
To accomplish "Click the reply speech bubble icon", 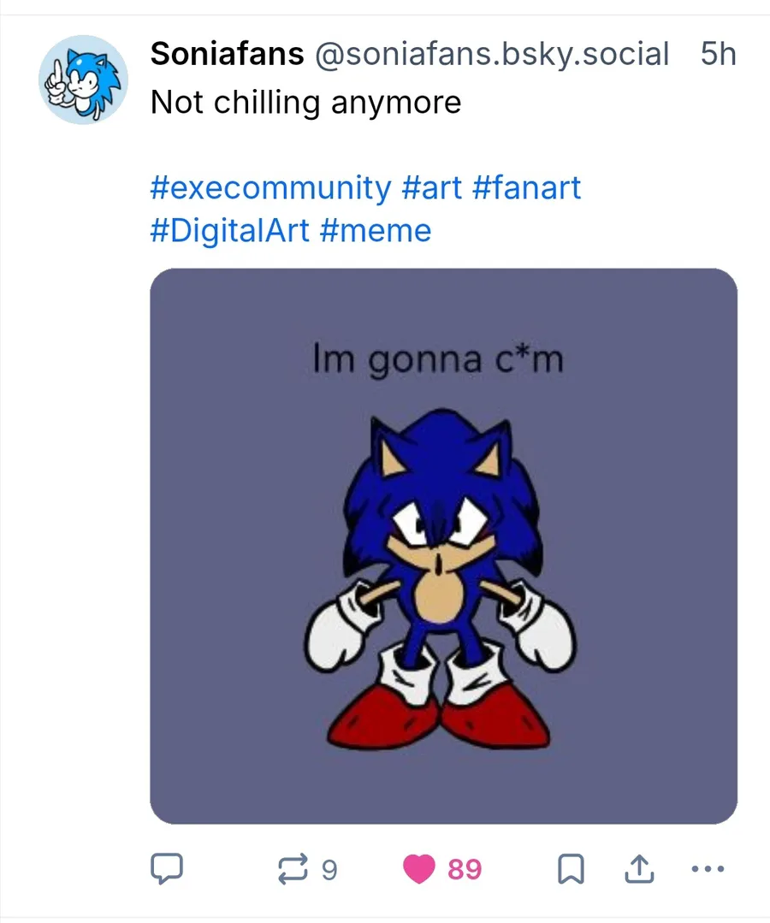I will pyautogui.click(x=166, y=869).
